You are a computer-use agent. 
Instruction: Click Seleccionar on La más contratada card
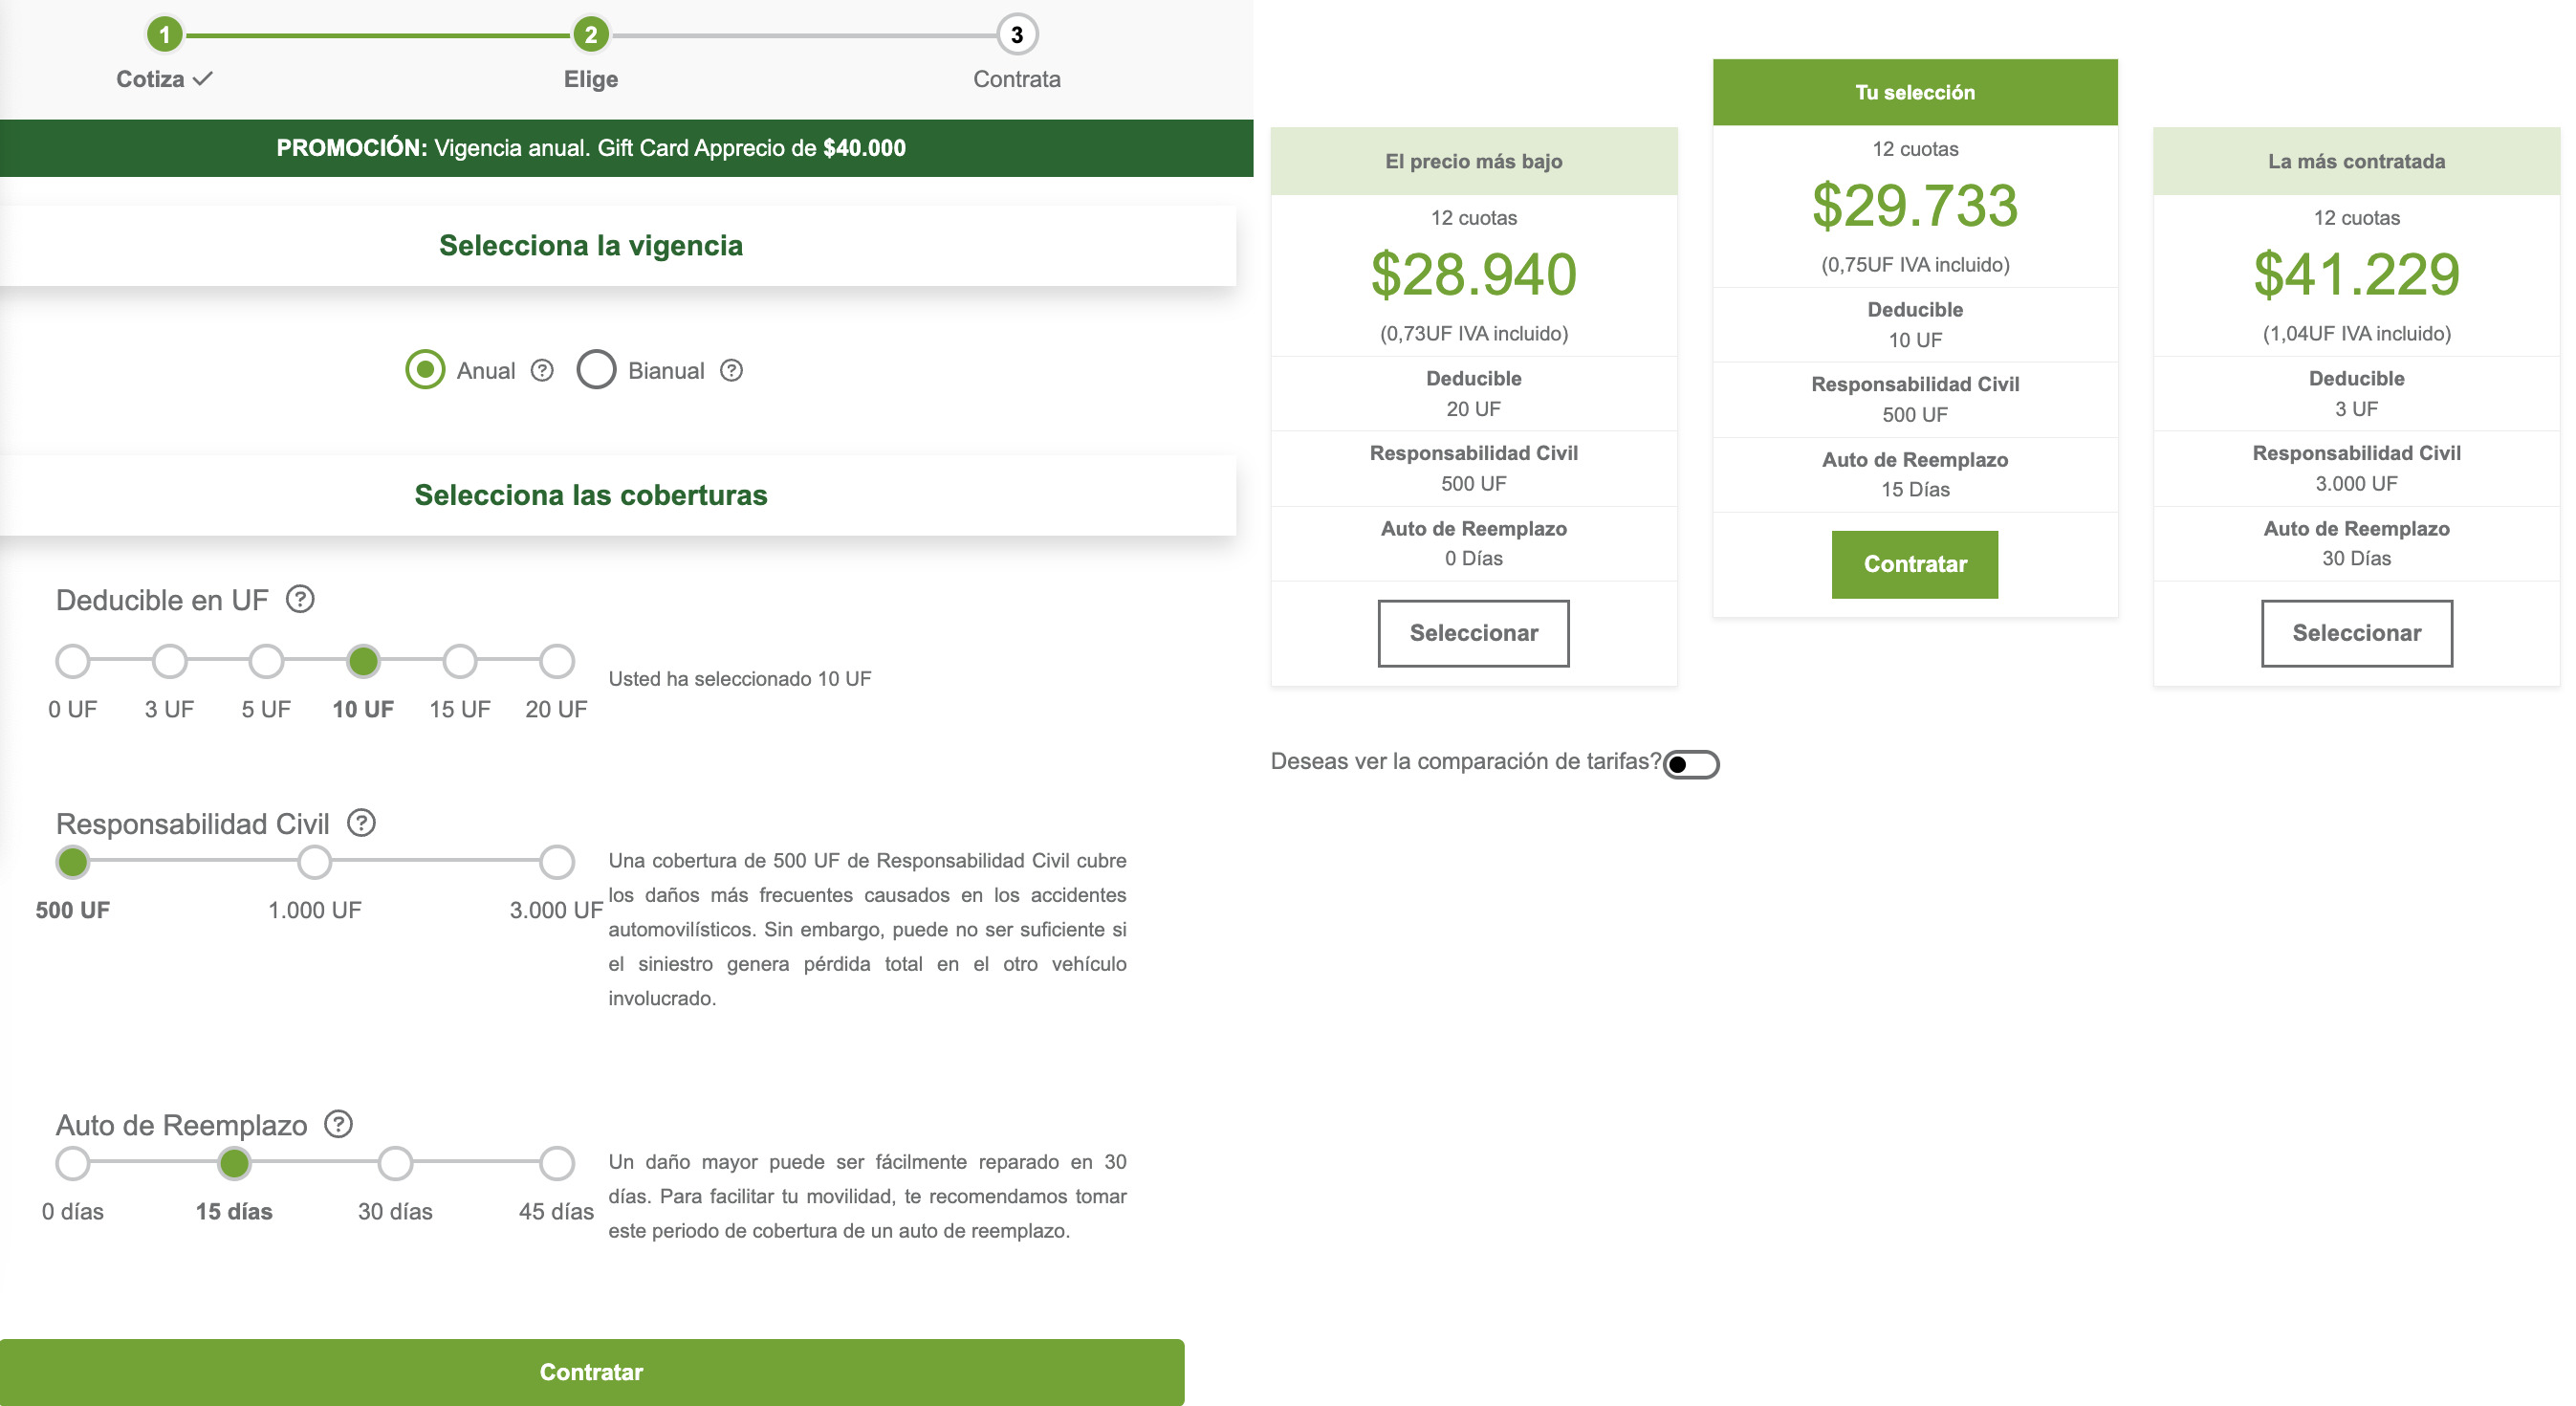(2357, 633)
